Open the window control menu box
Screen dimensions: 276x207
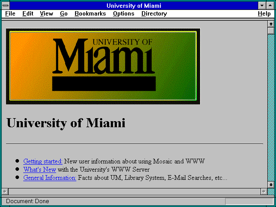tap(6, 6)
